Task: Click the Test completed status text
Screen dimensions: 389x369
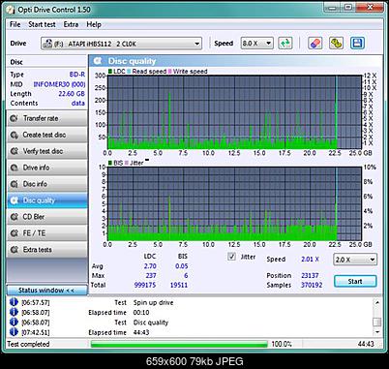Action: click(28, 344)
